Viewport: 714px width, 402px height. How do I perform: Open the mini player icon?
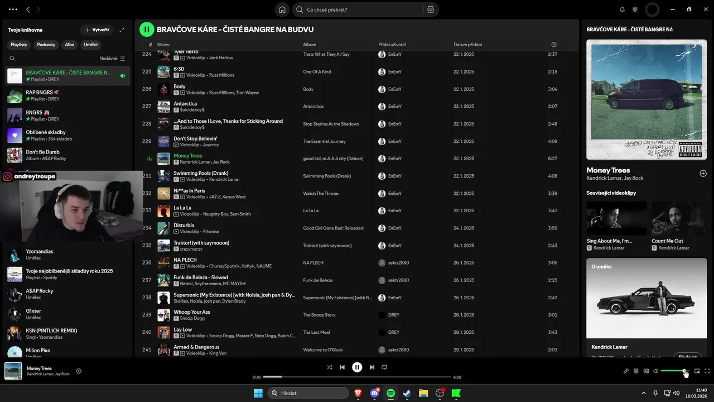click(697, 371)
